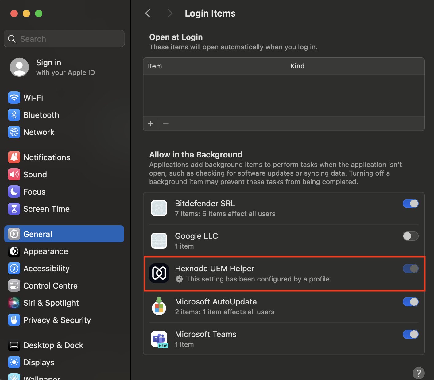This screenshot has height=380, width=434.
Task: Click the Screen Time hourglass icon
Action: click(x=14, y=209)
